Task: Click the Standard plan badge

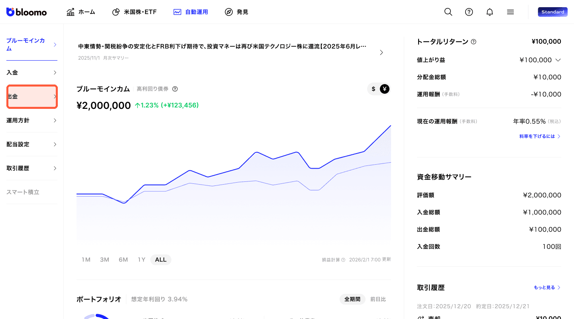Action: [x=552, y=12]
